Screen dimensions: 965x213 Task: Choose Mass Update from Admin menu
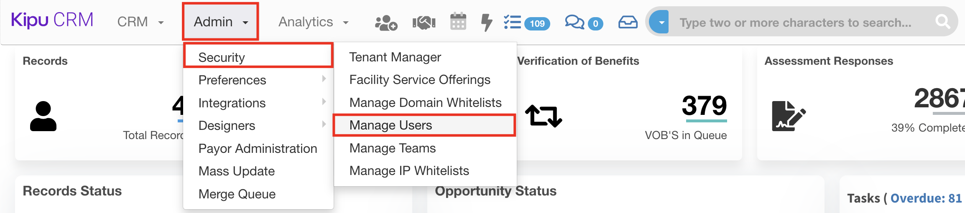[x=236, y=171]
